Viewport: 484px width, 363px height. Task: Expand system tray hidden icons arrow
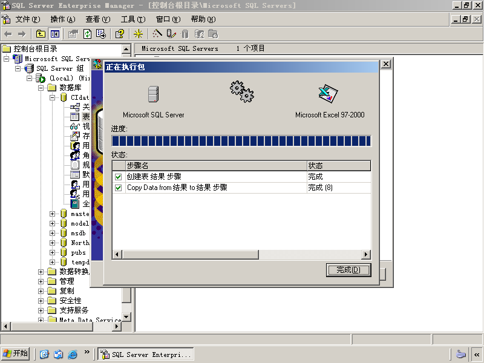477,355
